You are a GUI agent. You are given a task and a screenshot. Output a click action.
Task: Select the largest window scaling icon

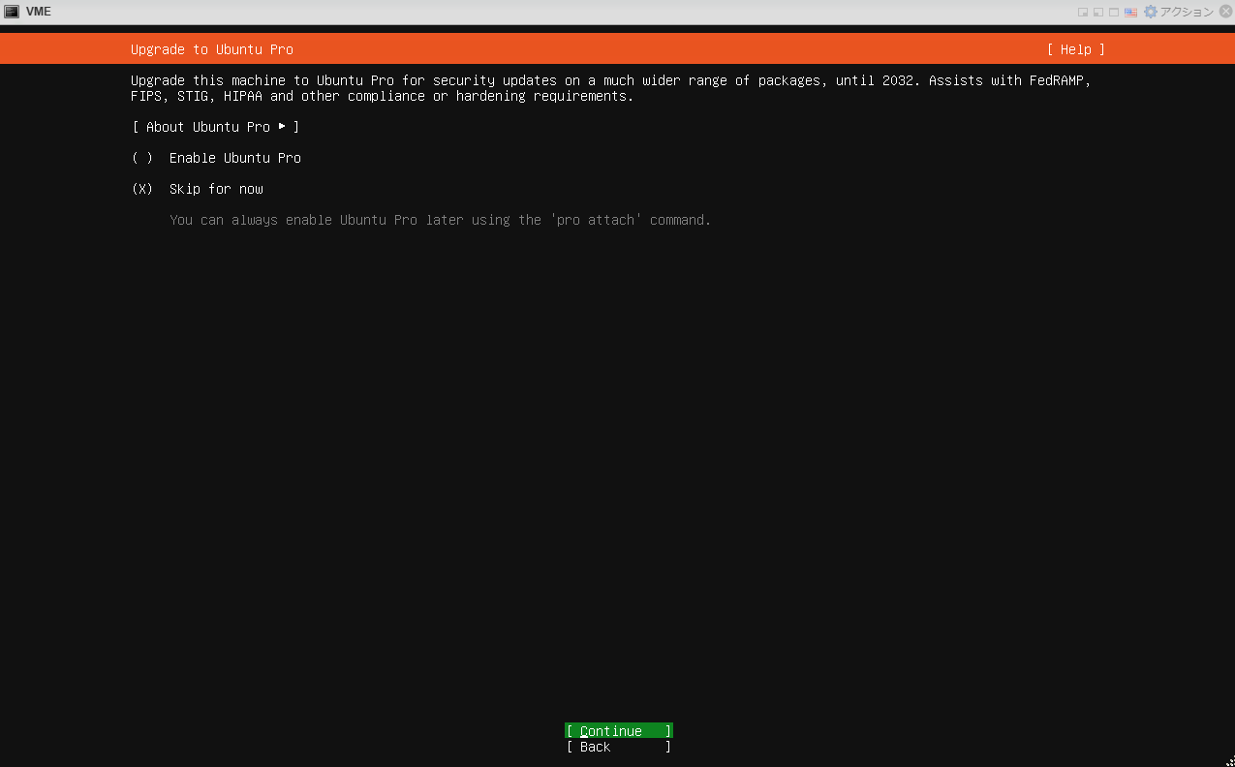(1113, 11)
